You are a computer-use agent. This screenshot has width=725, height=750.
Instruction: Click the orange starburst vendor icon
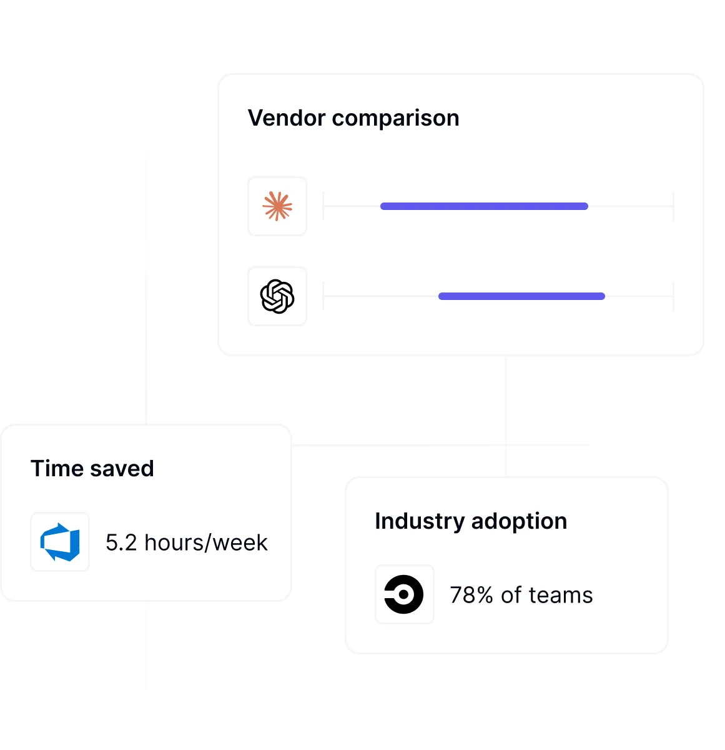click(277, 206)
